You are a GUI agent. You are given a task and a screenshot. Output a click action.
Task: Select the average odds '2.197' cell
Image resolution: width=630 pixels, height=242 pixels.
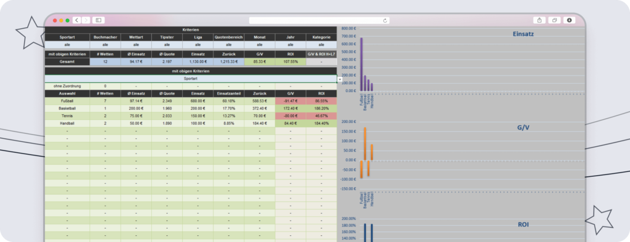pyautogui.click(x=167, y=62)
